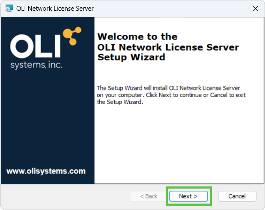Click the installer icon in title bar
The width and height of the screenshot is (265, 210).
pyautogui.click(x=9, y=9)
